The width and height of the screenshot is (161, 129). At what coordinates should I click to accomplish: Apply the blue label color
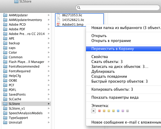pyautogui.click(x=118, y=111)
